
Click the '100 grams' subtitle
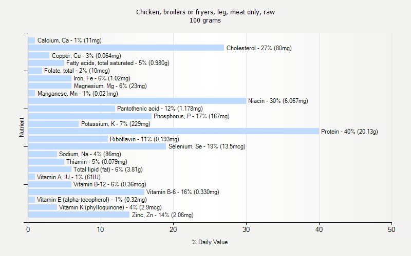[x=206, y=20]
